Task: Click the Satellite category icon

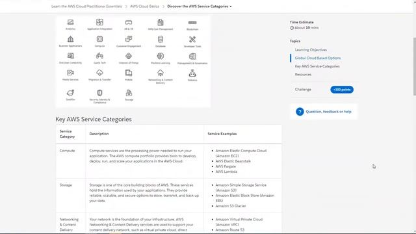Action: click(x=70, y=93)
